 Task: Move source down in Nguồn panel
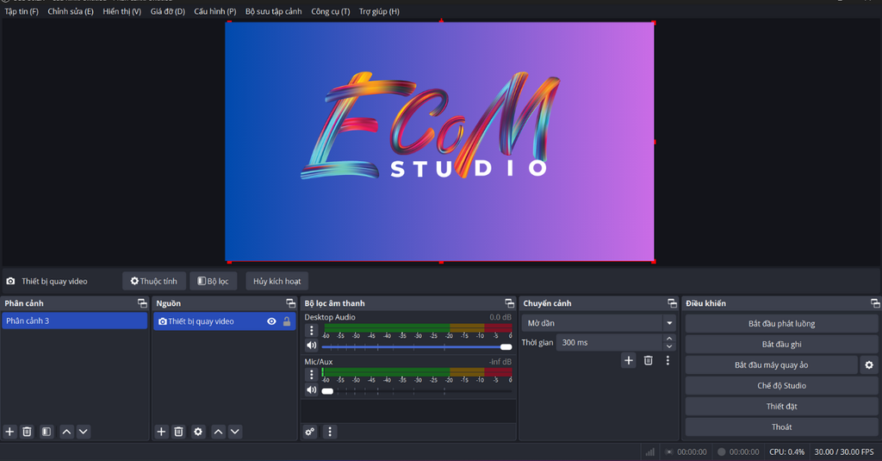235,432
